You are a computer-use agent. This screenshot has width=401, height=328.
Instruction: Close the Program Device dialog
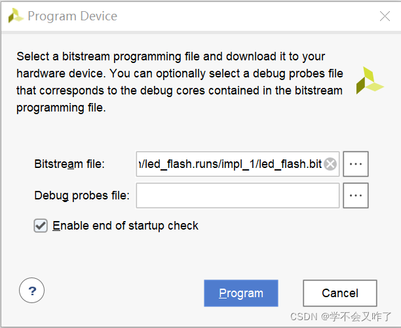pyautogui.click(x=385, y=16)
